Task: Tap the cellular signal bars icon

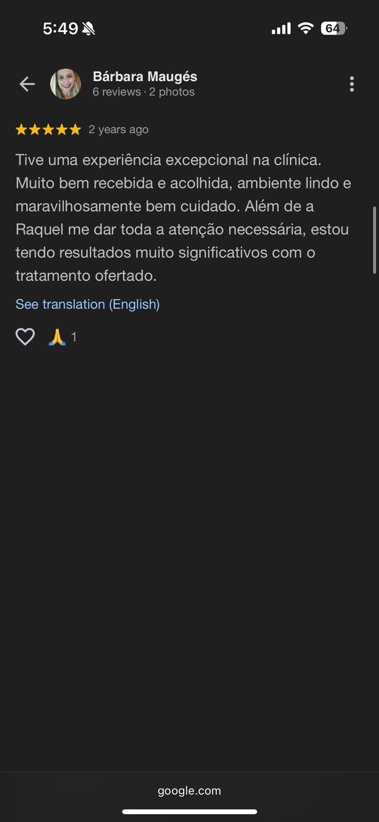Action: point(281,28)
